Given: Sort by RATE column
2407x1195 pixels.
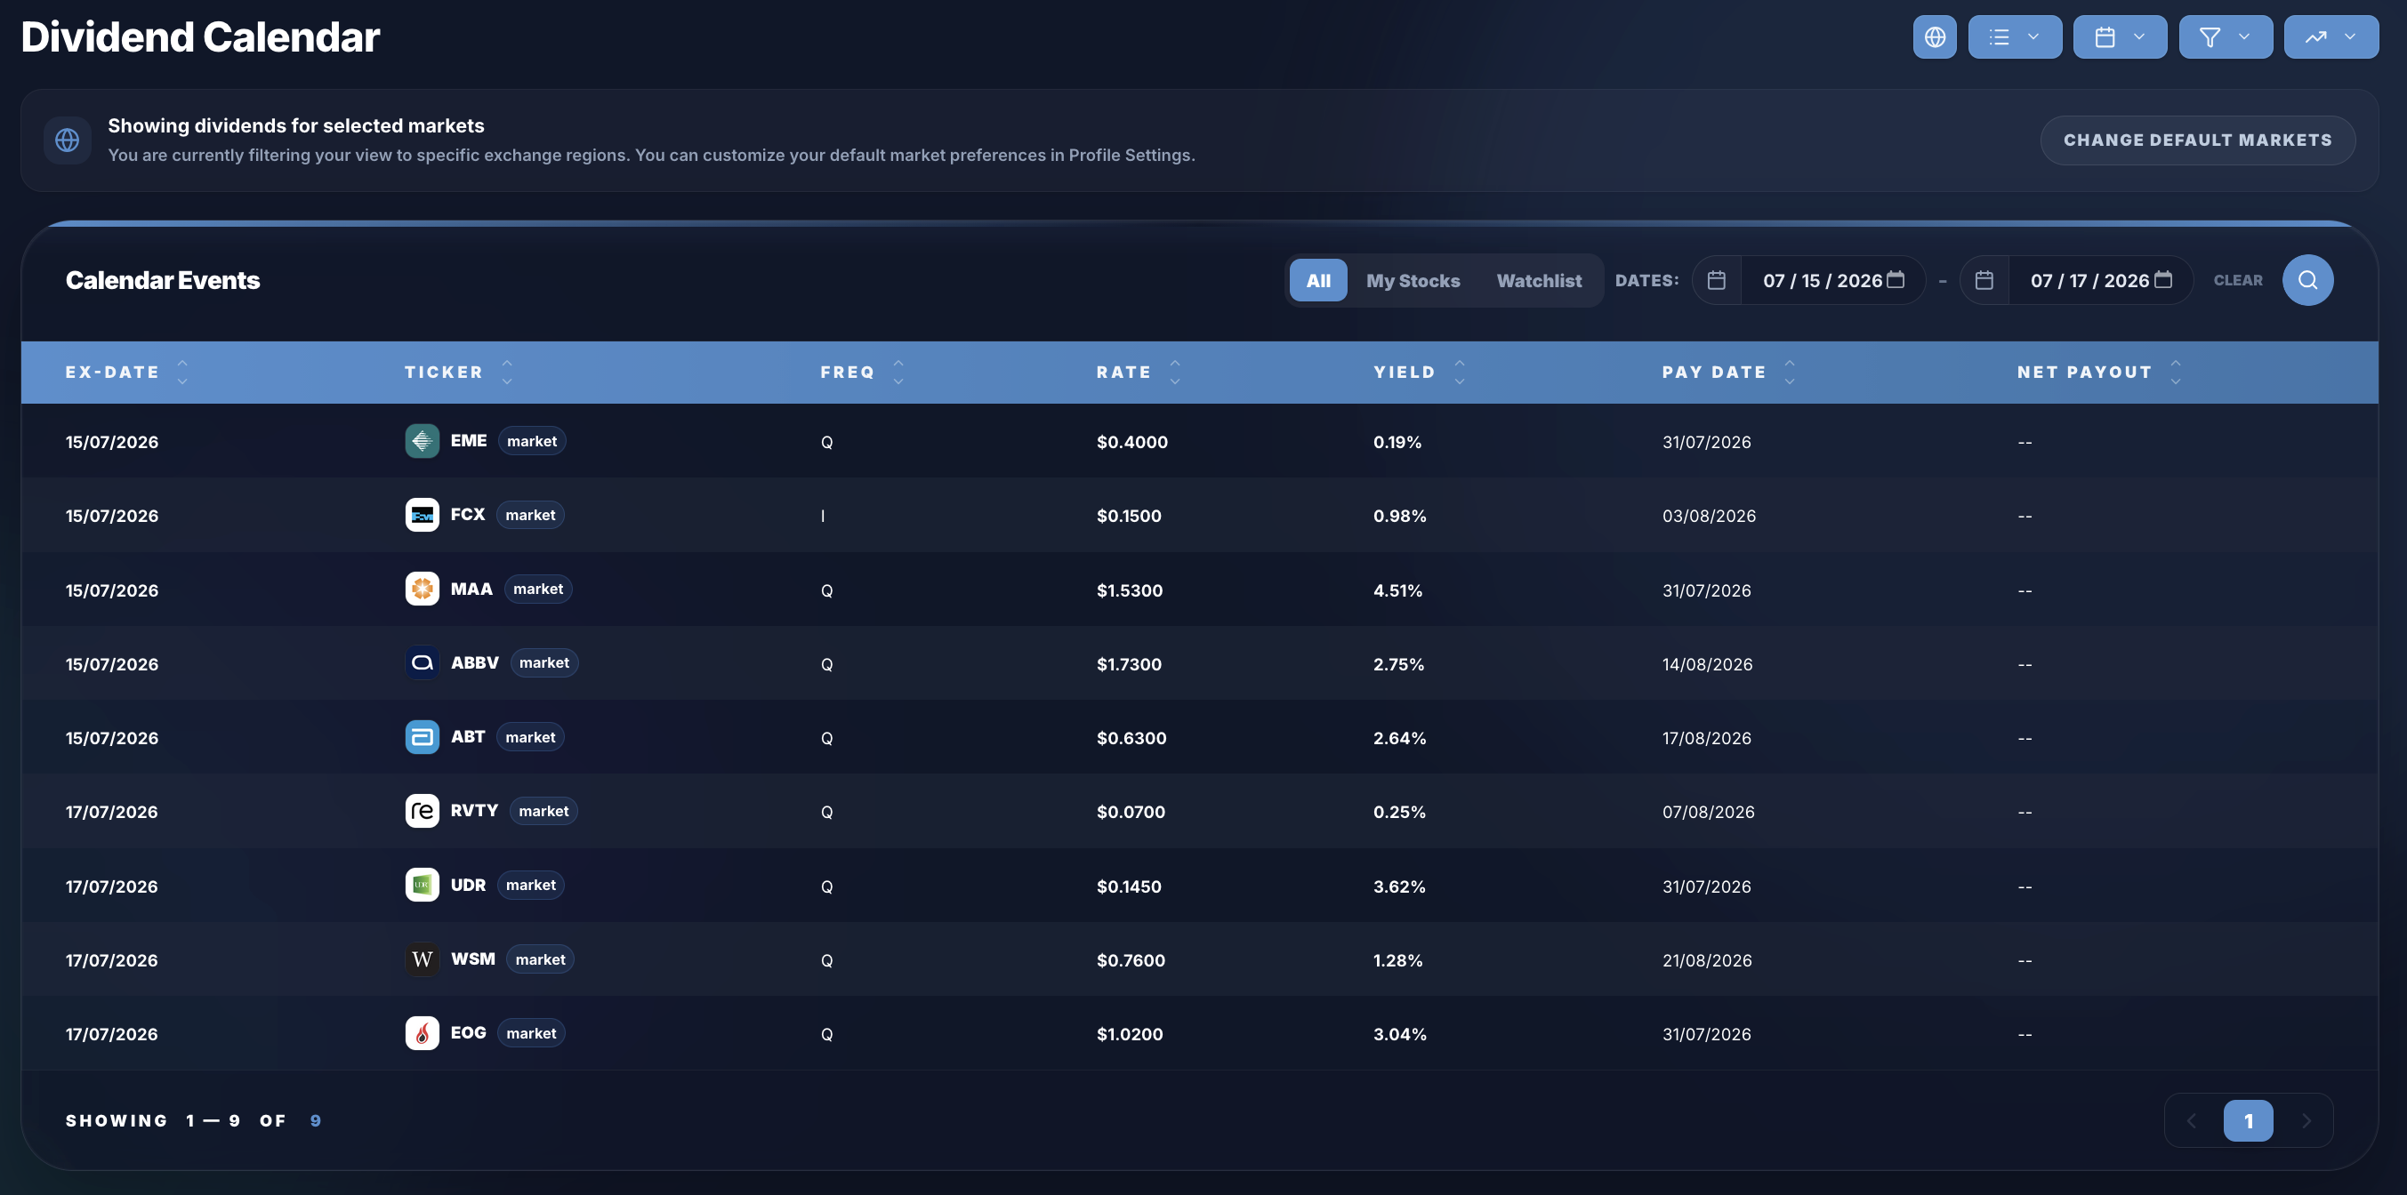Looking at the screenshot, I should (x=1138, y=372).
